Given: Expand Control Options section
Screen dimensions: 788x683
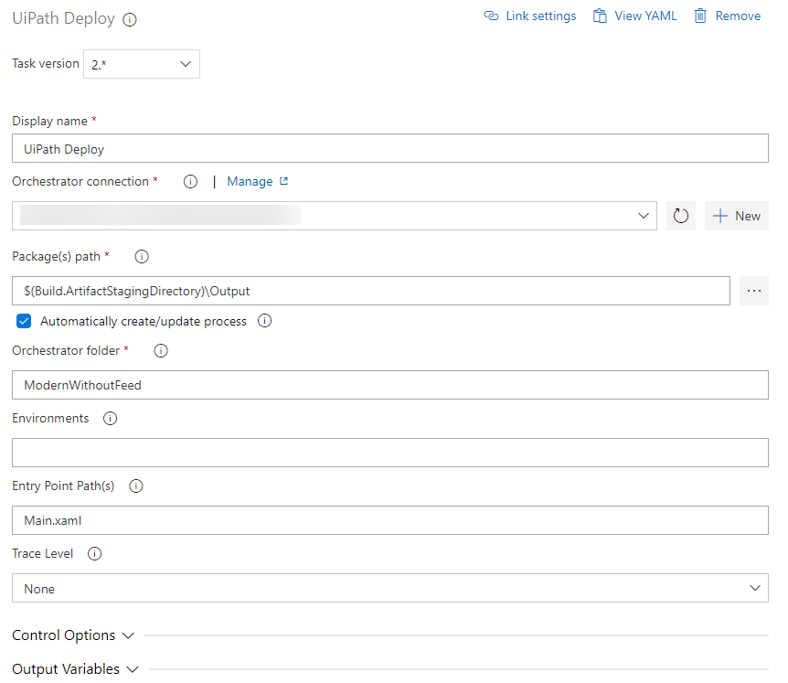Looking at the screenshot, I should point(73,635).
